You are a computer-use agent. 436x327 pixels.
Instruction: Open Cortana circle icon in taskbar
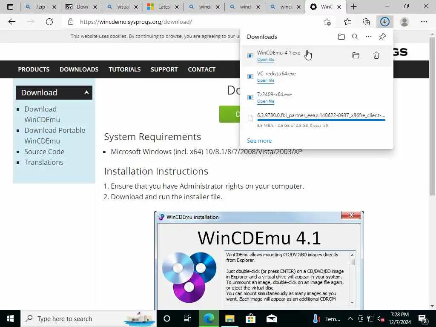click(167, 318)
